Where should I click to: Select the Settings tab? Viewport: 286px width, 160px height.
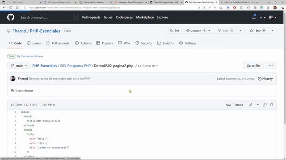(x=188, y=43)
